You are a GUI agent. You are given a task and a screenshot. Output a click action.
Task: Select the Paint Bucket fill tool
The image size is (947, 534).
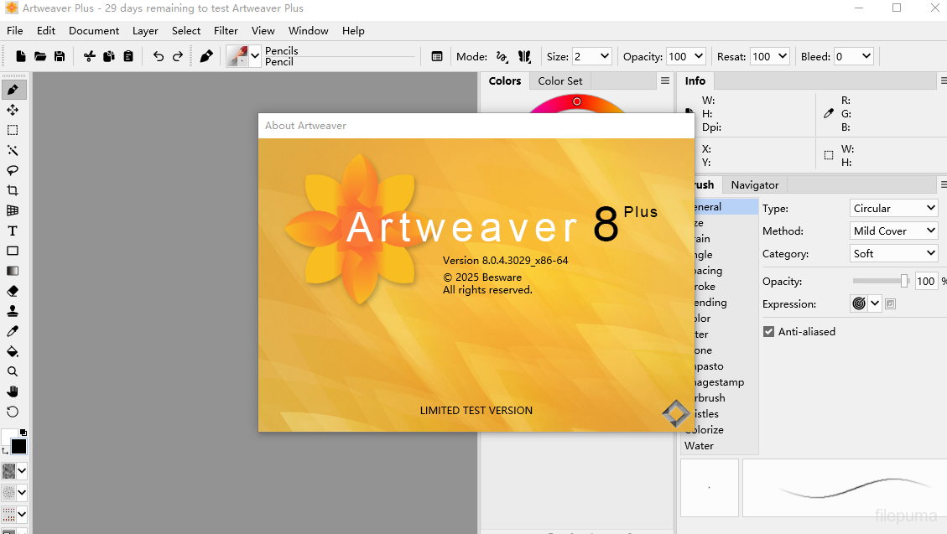tap(13, 351)
